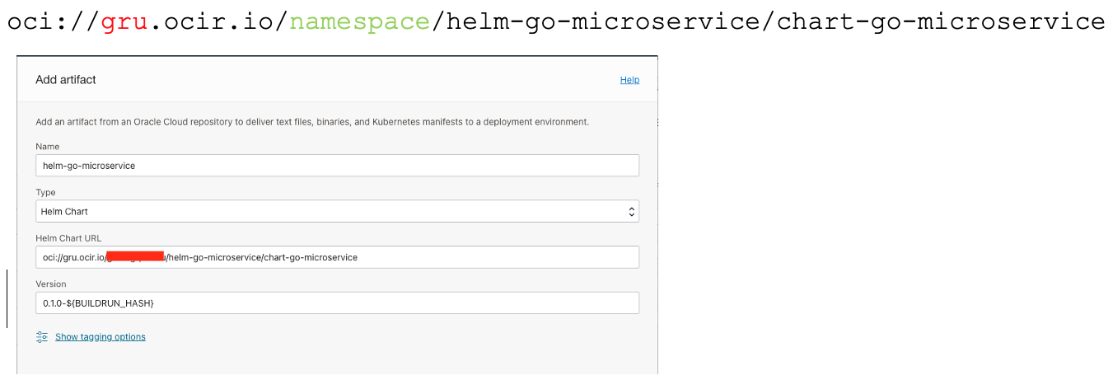The height and width of the screenshot is (380, 1113).
Task: Click the green namespace text in the URL heading
Action: (359, 21)
